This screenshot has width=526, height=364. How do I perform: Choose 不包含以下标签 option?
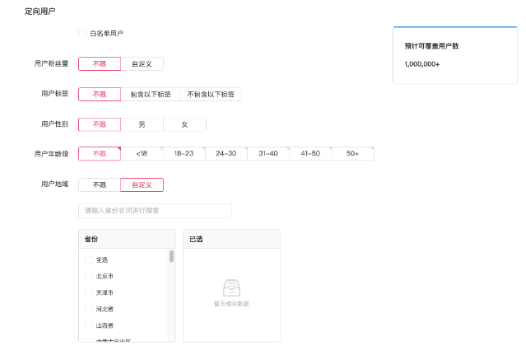click(211, 94)
